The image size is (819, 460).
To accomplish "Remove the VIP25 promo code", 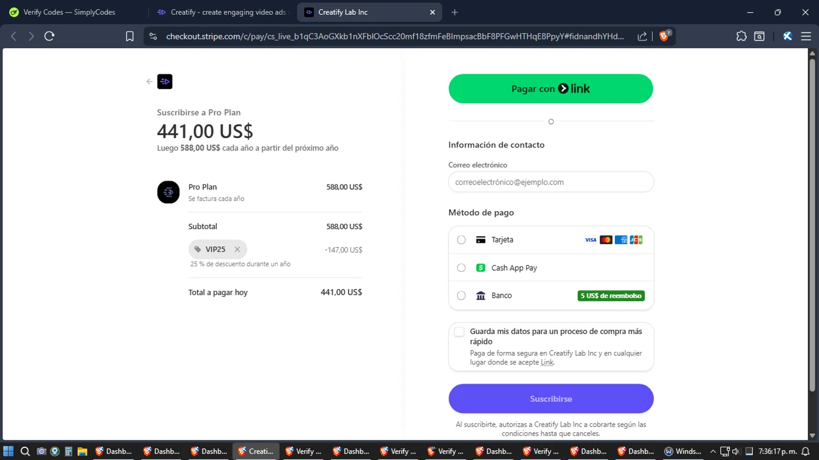I will [x=237, y=249].
